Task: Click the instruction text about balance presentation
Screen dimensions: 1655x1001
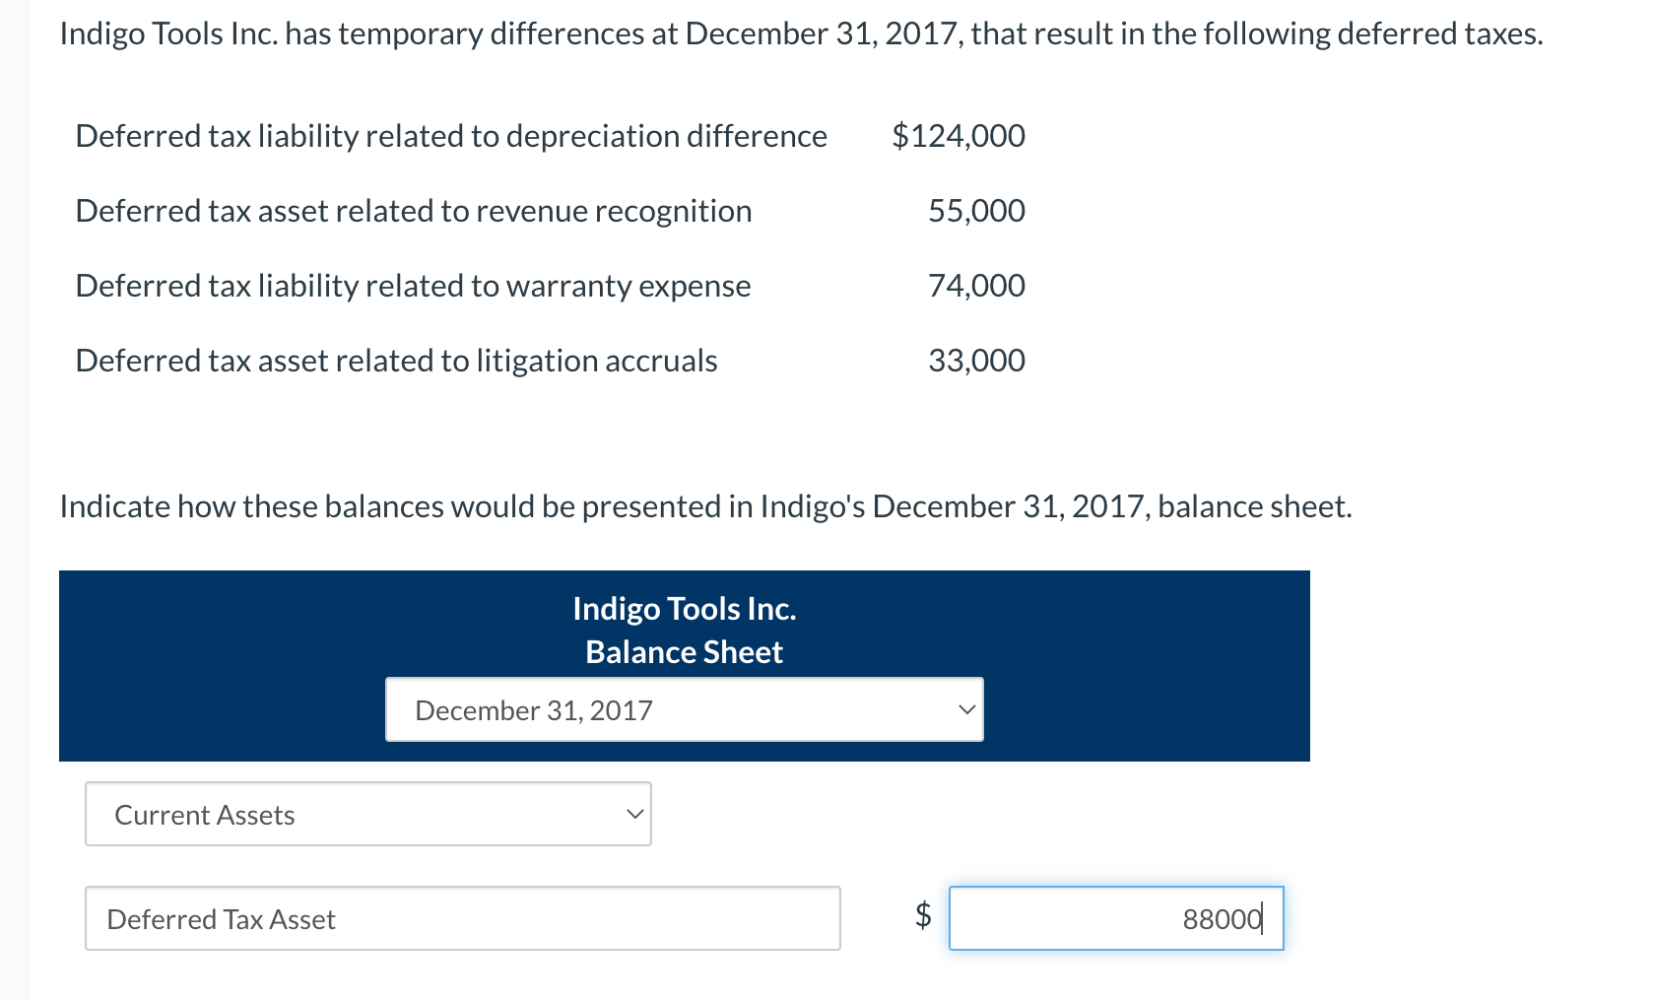Action: [x=705, y=506]
